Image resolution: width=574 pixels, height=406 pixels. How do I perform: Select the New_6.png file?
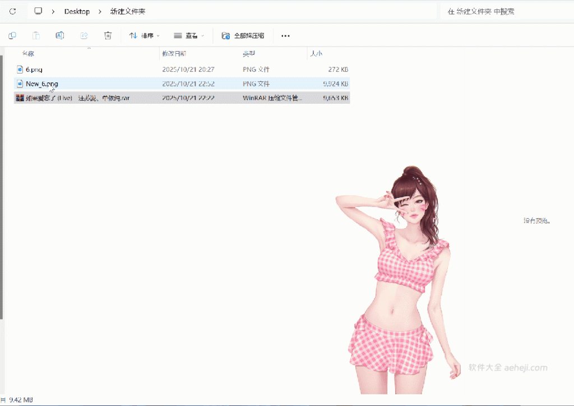(x=42, y=83)
